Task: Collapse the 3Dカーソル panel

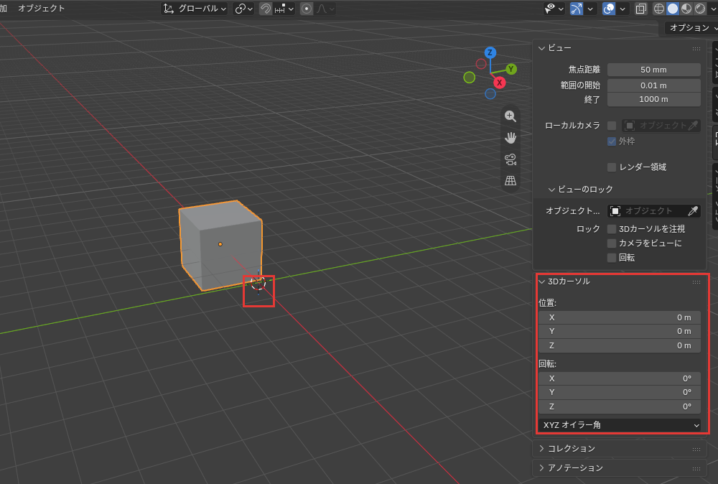Action: [x=541, y=281]
